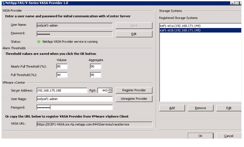Image resolution: width=244 pixels, height=147 pixels.
Task: Click the 'Aggregate' column heading
Action: 96,60
